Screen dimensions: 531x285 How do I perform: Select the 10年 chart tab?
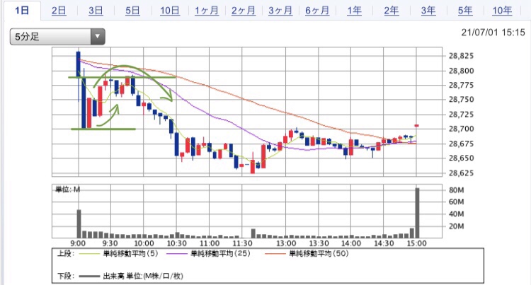tap(502, 11)
